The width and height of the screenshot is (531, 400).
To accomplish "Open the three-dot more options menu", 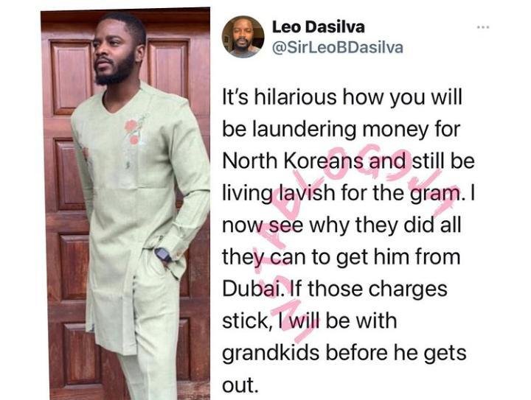I will tap(483, 27).
